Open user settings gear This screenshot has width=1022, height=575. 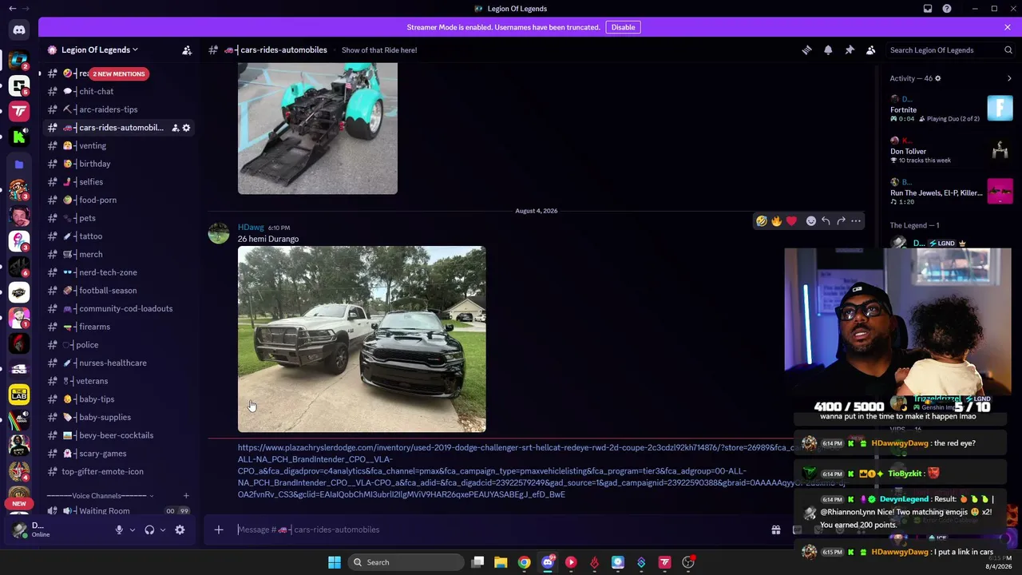pyautogui.click(x=180, y=530)
